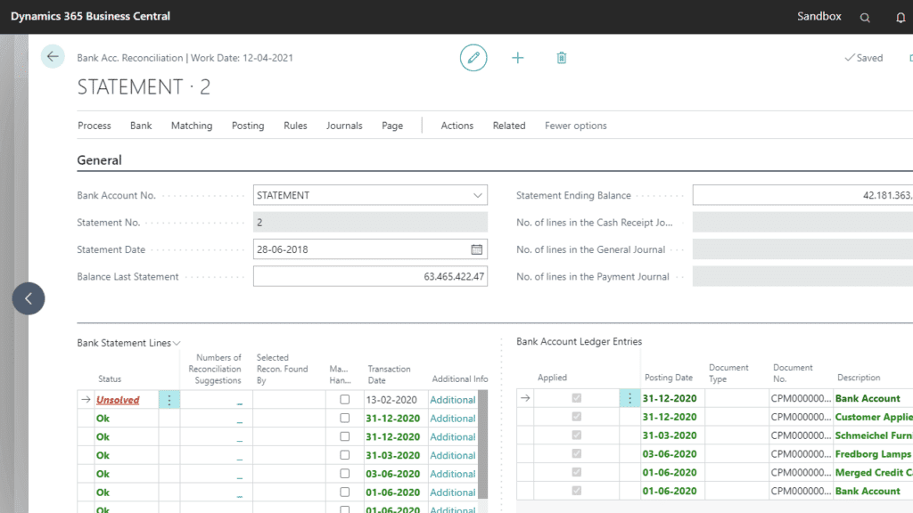Expand the Bank Statement Lines menu chevron
Viewport: 913px width, 513px height.
point(177,343)
